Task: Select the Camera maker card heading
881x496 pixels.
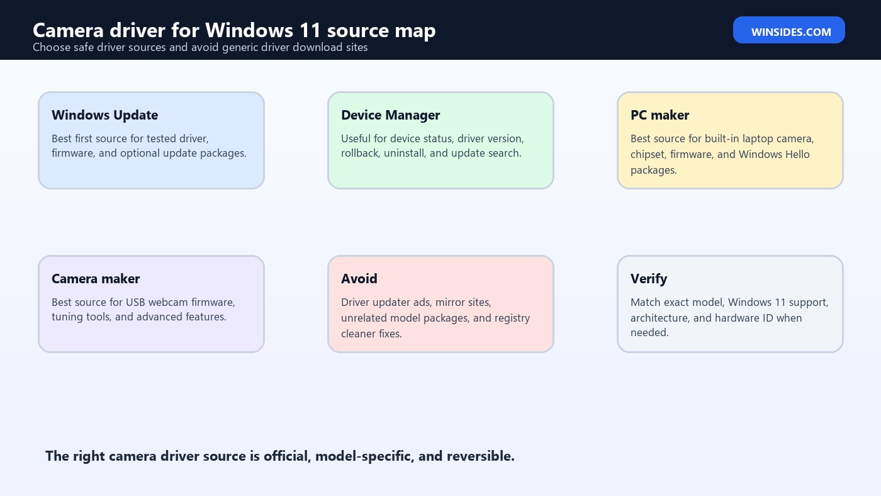Action: coord(96,279)
